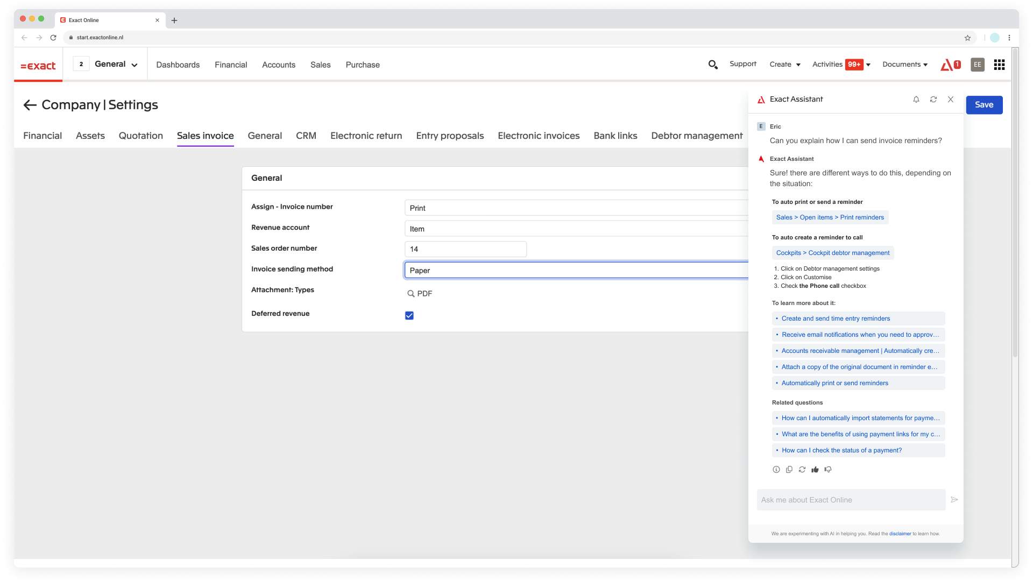Refresh the Exact Assistant conversation
Viewport: 1033px width, 581px height.
(x=933, y=100)
